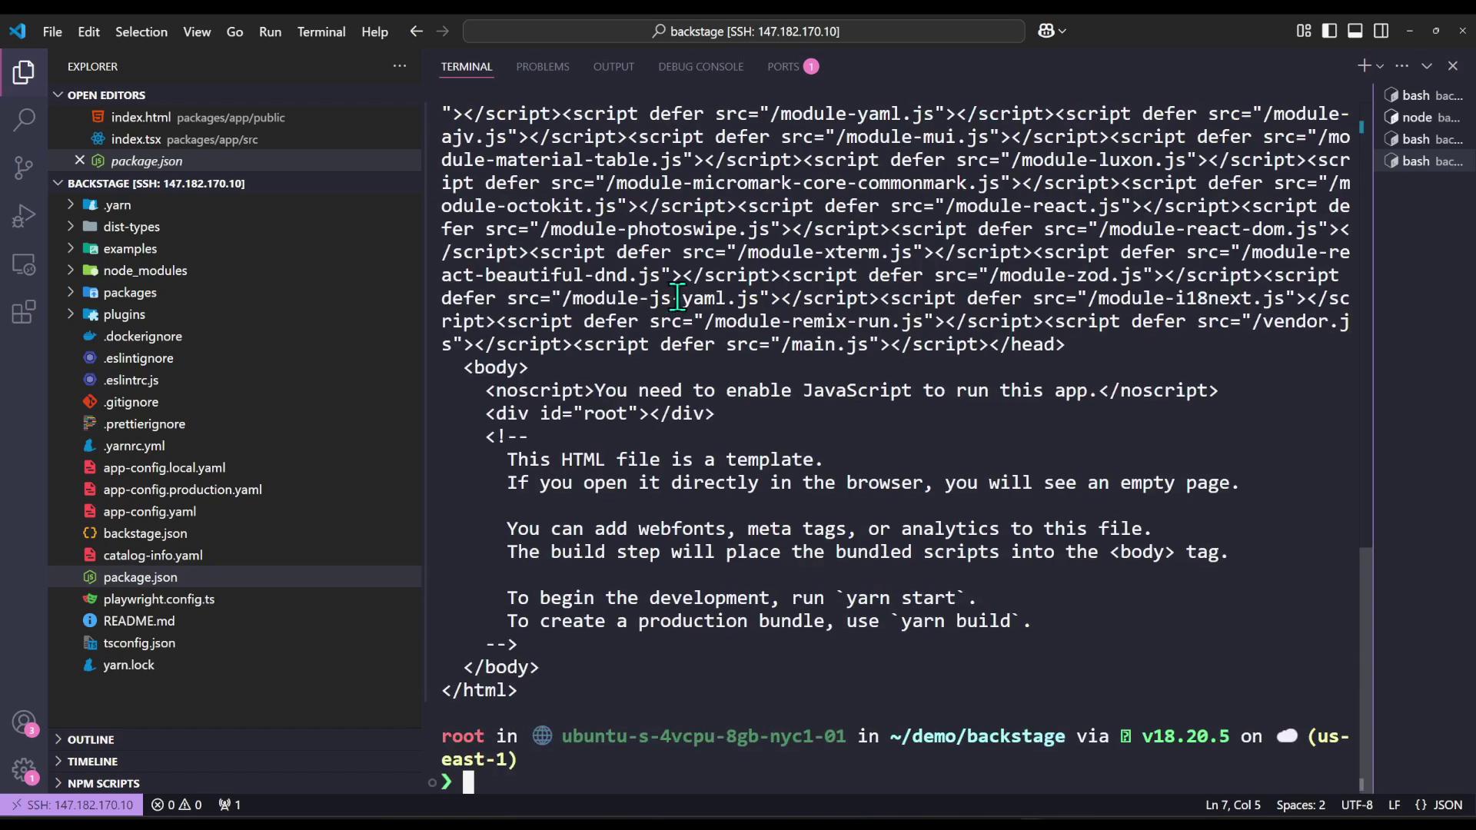Open Customize Layout icon

pos(1304,31)
